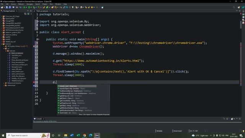The image size is (245, 138).
Task: Open the Debug dropdown arrow
Action: [26, 7]
